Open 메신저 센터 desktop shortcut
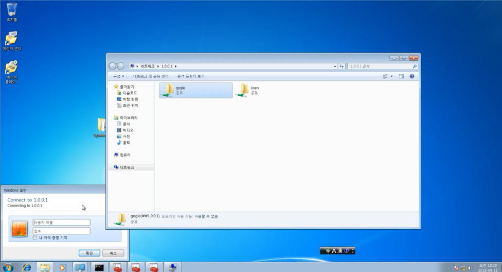Viewport: 502px width, 272px height. 12,41
